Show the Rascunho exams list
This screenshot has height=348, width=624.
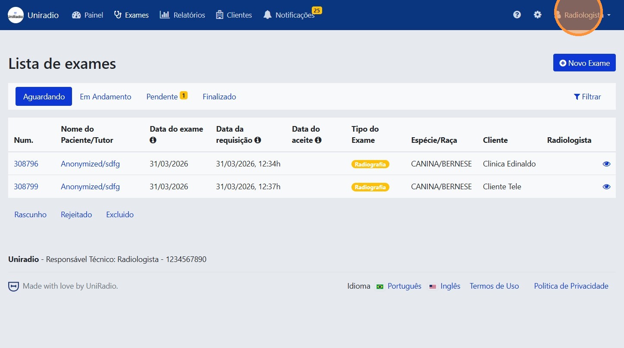(x=30, y=215)
